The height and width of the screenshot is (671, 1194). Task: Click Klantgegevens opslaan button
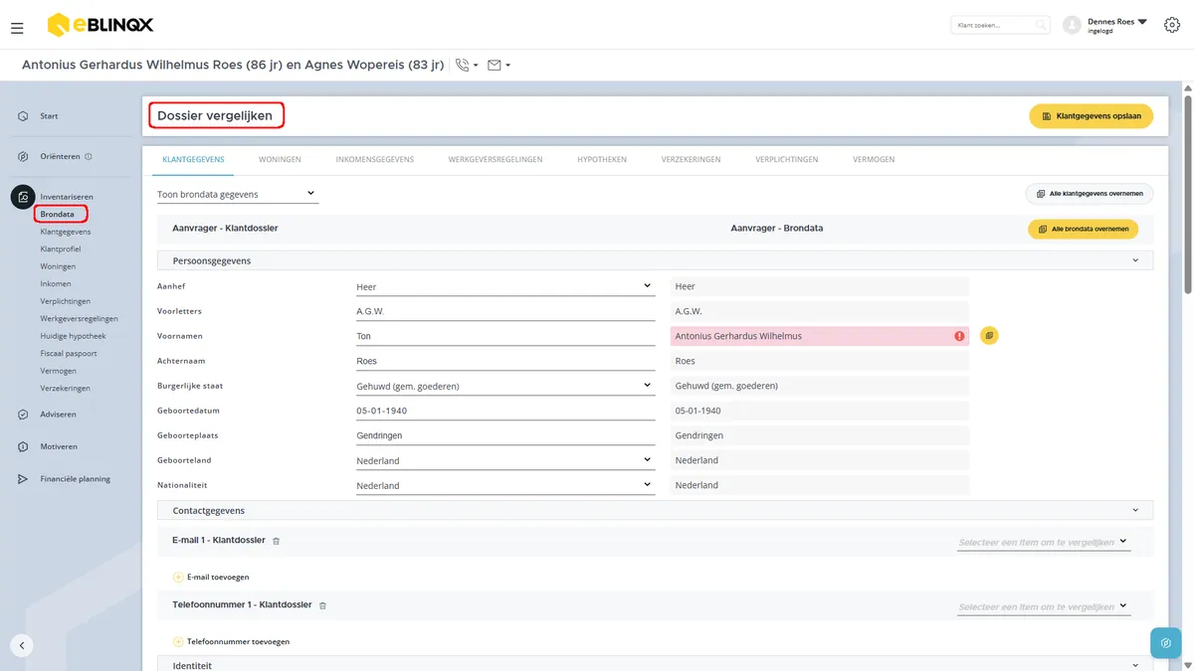pos(1091,116)
